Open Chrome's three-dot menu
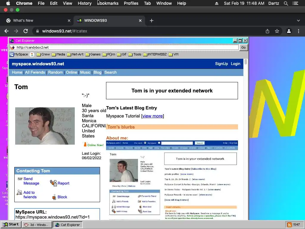 (x=298, y=31)
